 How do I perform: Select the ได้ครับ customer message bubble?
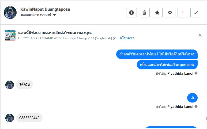click(x=24, y=84)
